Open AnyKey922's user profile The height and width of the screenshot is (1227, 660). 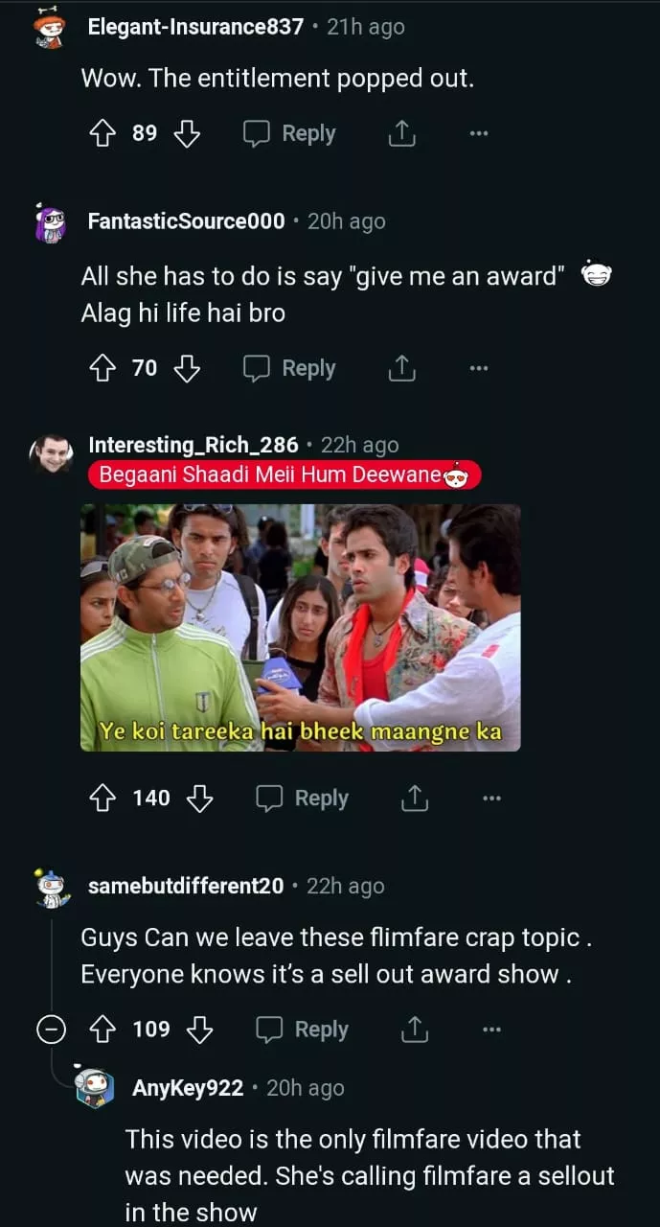coord(188,1088)
